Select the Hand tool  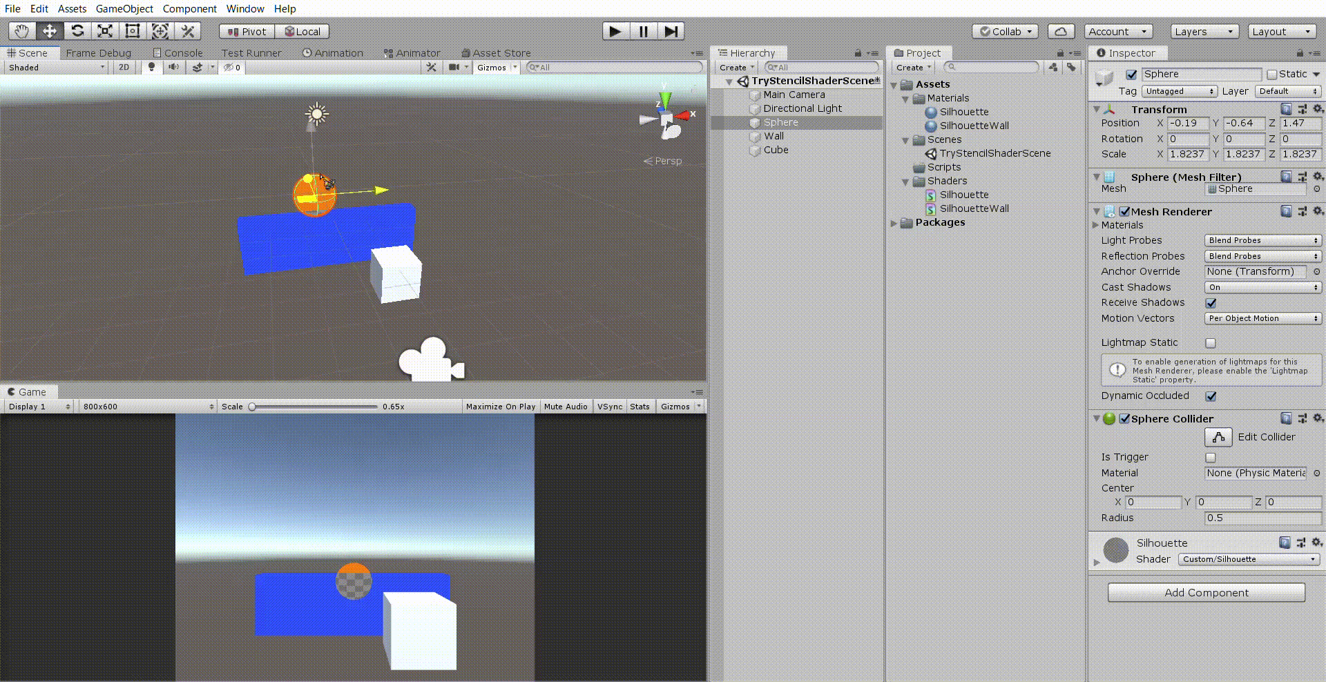(x=22, y=31)
